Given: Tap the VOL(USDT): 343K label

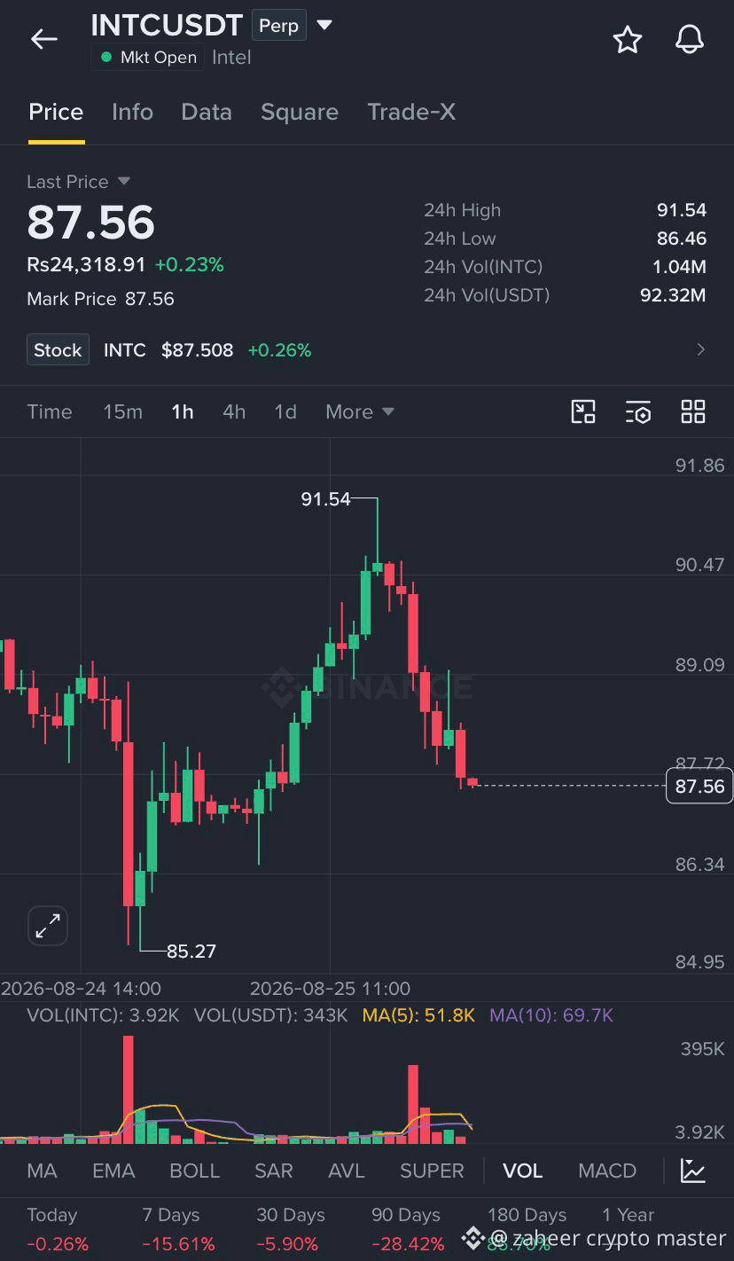Looking at the screenshot, I should pyautogui.click(x=270, y=1015).
